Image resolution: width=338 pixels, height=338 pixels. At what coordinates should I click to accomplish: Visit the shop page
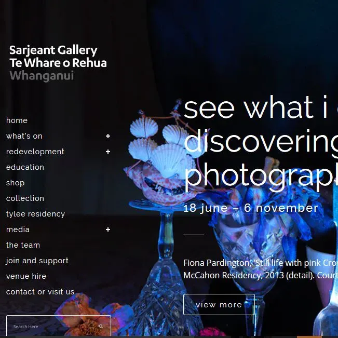(x=15, y=183)
